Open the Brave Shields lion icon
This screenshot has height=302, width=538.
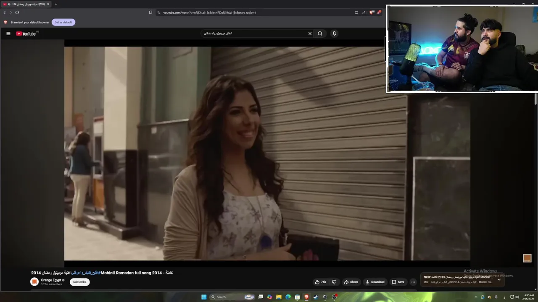pyautogui.click(x=372, y=13)
